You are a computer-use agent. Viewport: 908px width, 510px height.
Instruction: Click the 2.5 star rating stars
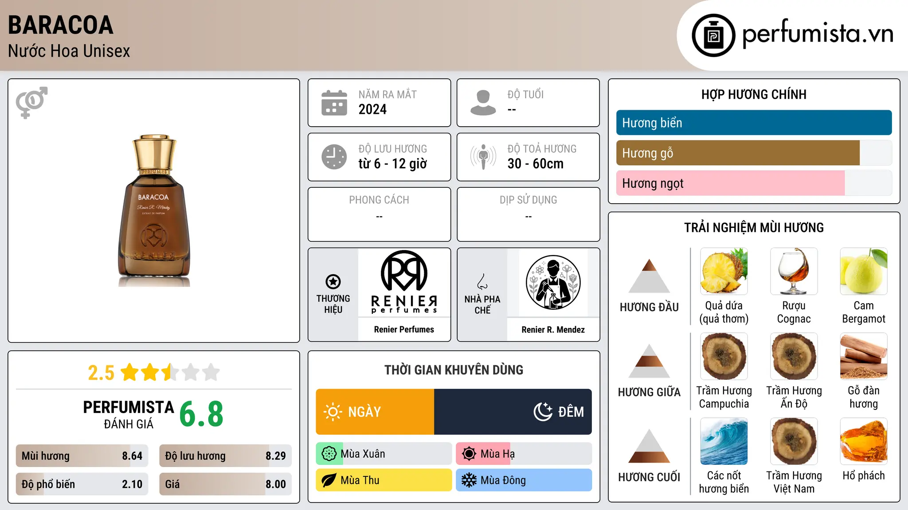170,372
